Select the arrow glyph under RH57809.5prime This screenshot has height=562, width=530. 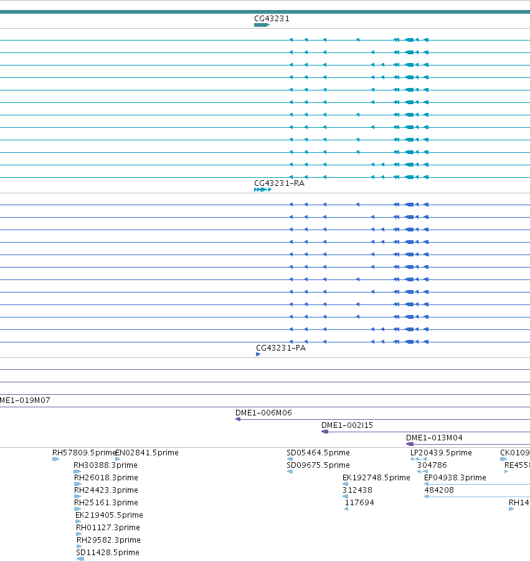[x=55, y=459]
